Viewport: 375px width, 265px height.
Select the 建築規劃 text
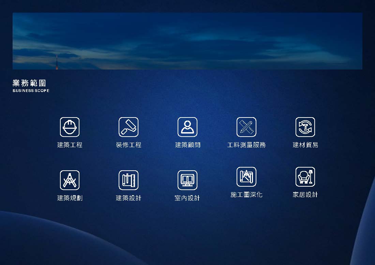point(70,198)
